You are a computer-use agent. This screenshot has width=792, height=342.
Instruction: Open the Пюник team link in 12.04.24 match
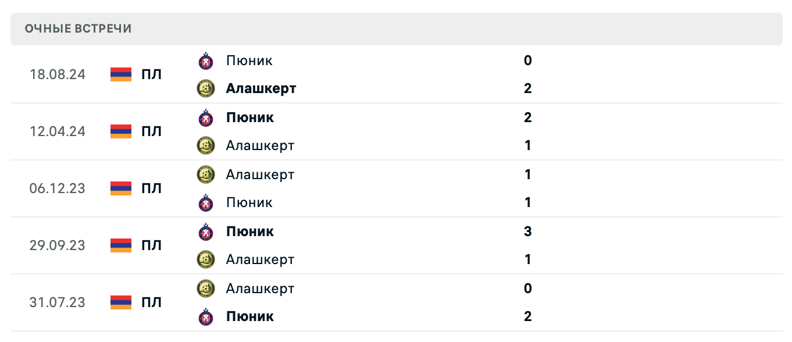(250, 117)
